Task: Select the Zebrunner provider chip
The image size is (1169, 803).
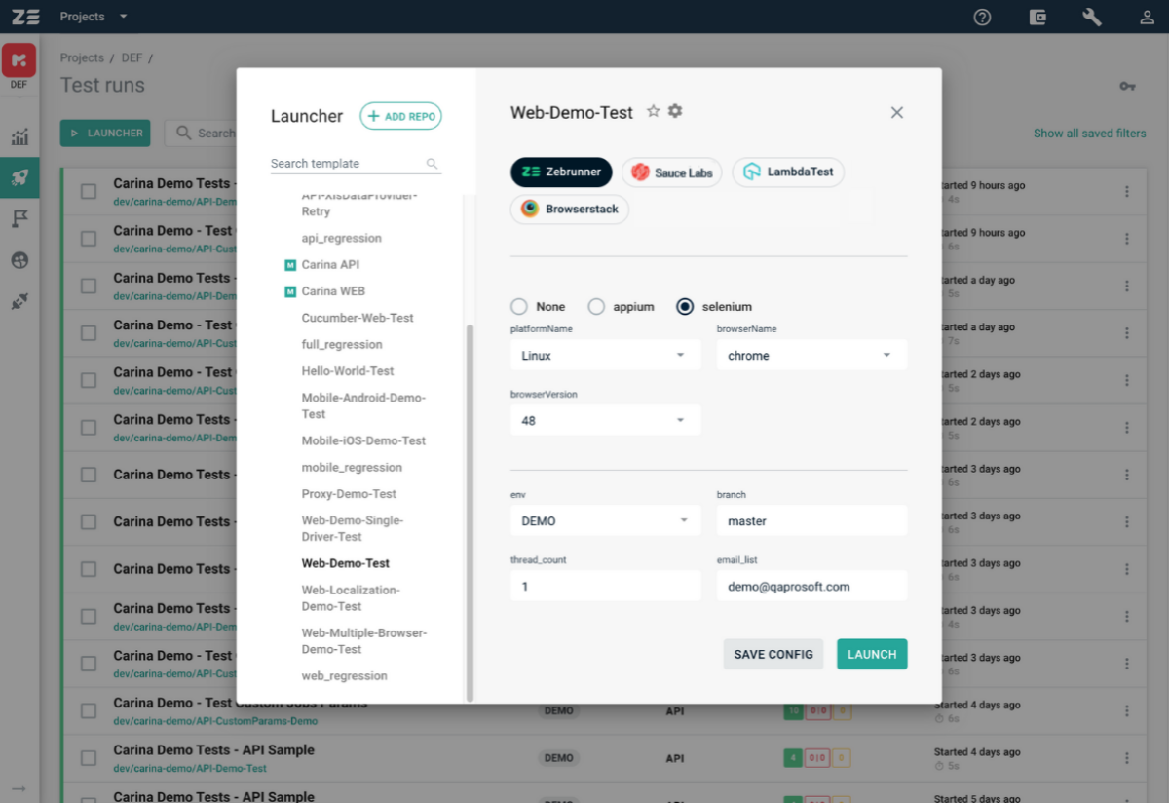Action: coord(561,172)
